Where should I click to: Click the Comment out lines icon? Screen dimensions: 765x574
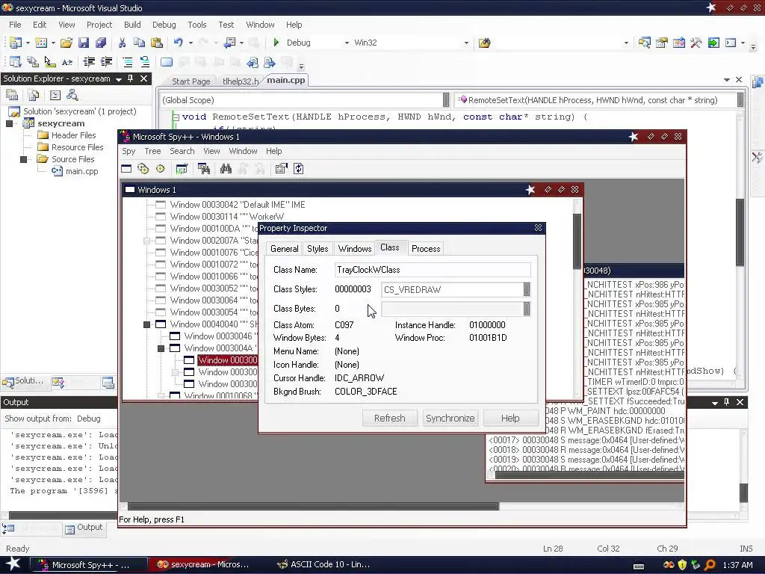(x=128, y=62)
